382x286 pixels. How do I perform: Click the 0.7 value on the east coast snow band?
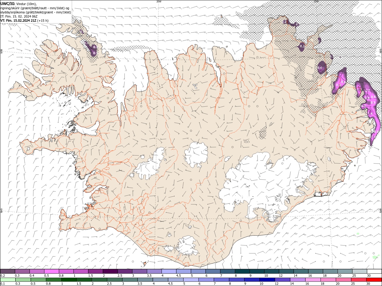coord(368,90)
